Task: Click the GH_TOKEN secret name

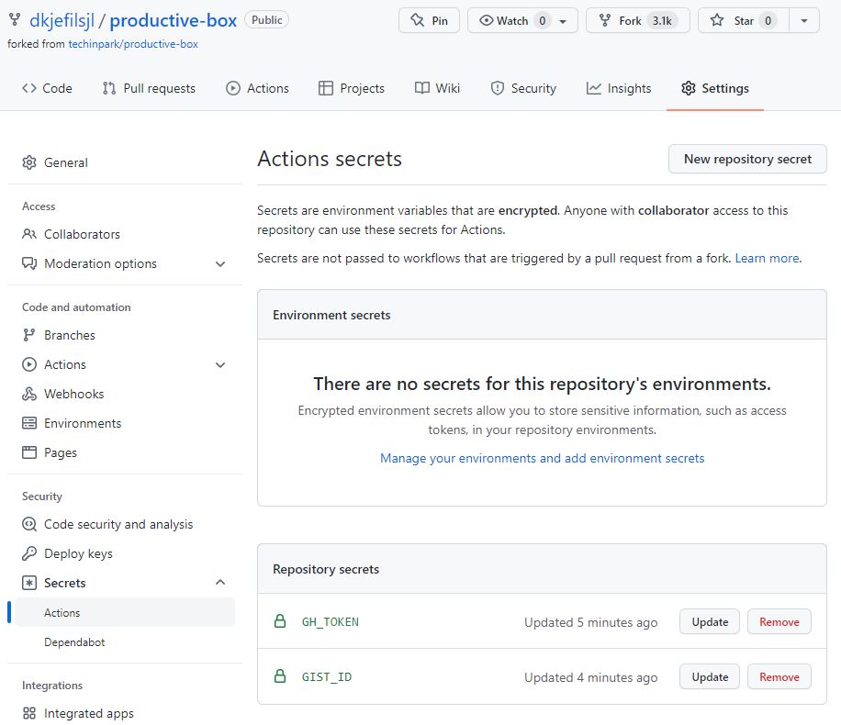Action: click(330, 622)
